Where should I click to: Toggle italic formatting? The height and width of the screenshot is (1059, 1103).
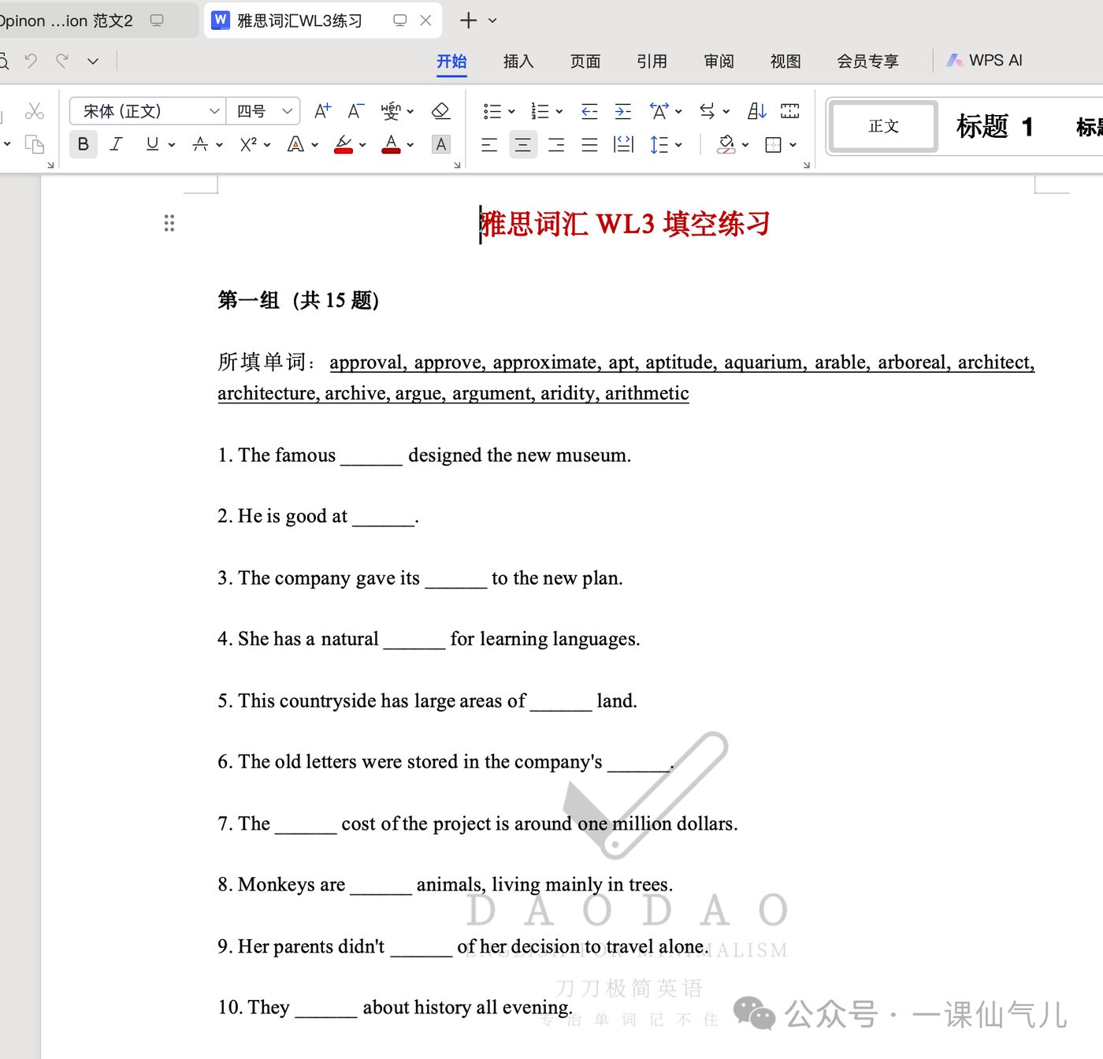pyautogui.click(x=117, y=144)
